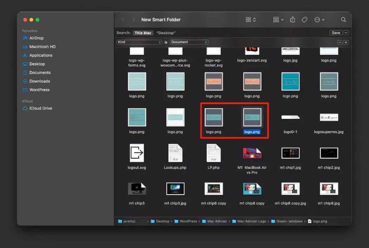Switch search scope to This Mac

coord(143,33)
